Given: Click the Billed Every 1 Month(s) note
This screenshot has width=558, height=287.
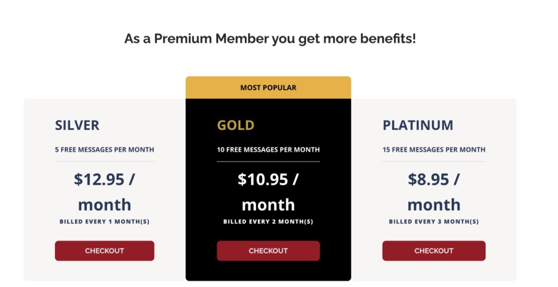Looking at the screenshot, I should (x=104, y=222).
